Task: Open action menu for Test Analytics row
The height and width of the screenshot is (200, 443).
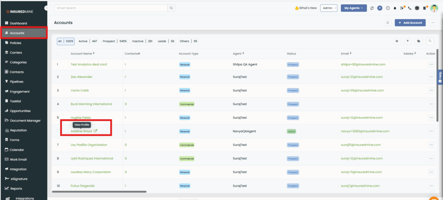Action: [430, 64]
